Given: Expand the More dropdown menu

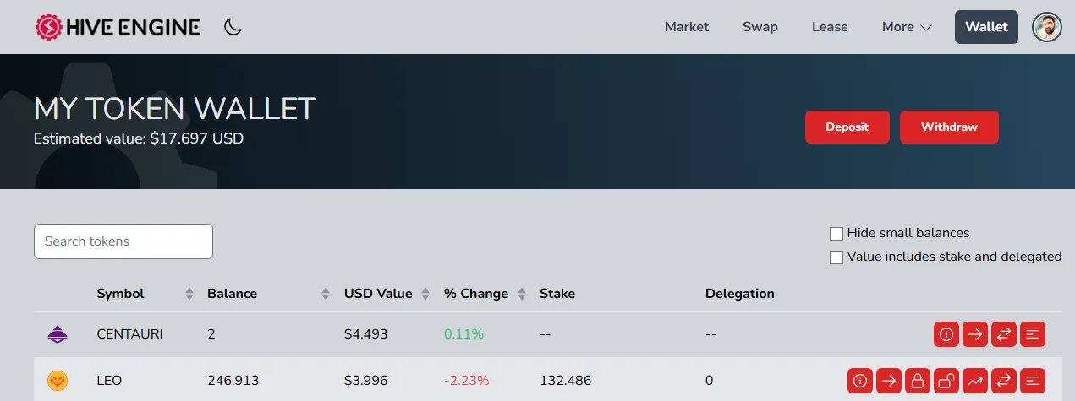Looking at the screenshot, I should click(907, 27).
